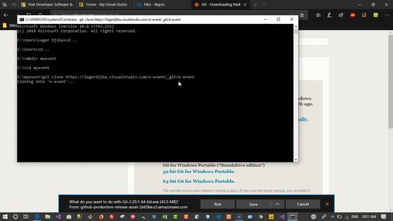
Task: Open the SRAS favorites folder
Action: pyautogui.click(x=10, y=25)
